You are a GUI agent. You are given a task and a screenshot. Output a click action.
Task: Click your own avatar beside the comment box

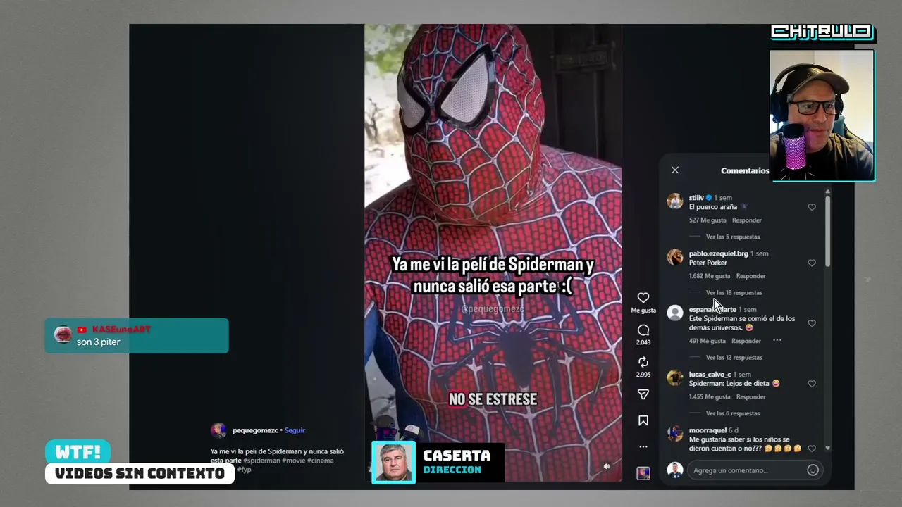pyautogui.click(x=675, y=470)
